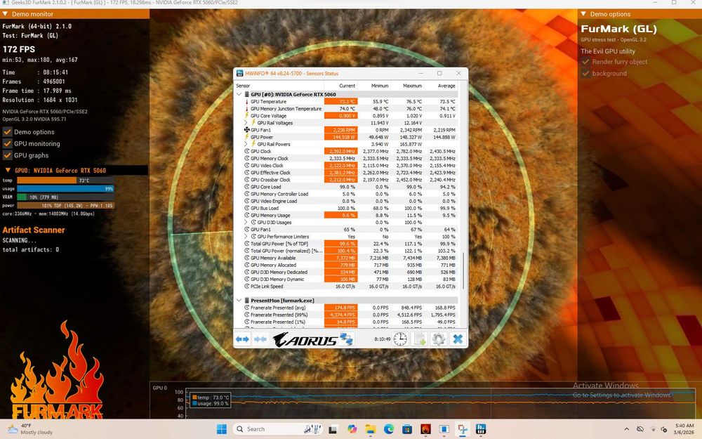Click the HWiNFO clock reset timer icon
702x439 pixels.
point(400,339)
